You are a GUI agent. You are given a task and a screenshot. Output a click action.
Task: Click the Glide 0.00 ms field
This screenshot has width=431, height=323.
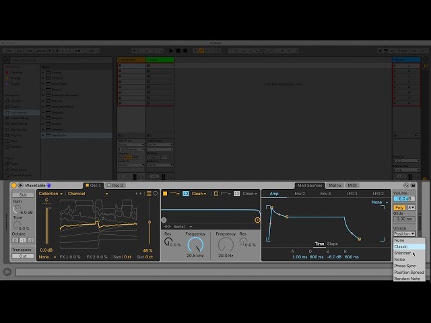point(404,219)
